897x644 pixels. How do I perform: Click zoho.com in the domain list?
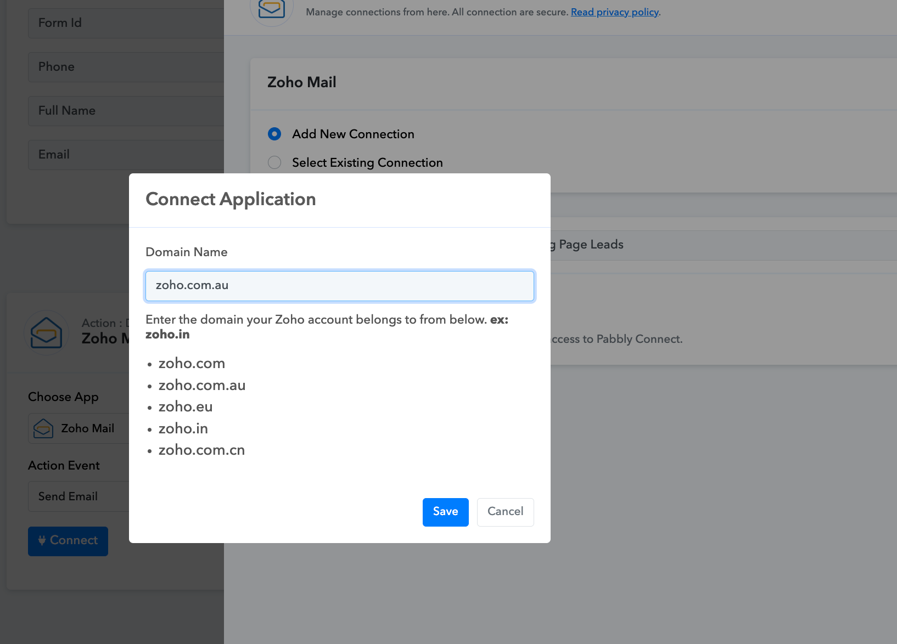pyautogui.click(x=192, y=363)
